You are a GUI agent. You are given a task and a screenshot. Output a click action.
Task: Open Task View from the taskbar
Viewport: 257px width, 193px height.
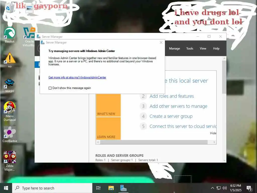tap(98, 188)
